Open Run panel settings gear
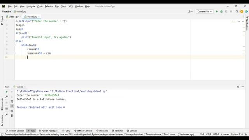This screenshot has width=249, height=140. coord(238,87)
